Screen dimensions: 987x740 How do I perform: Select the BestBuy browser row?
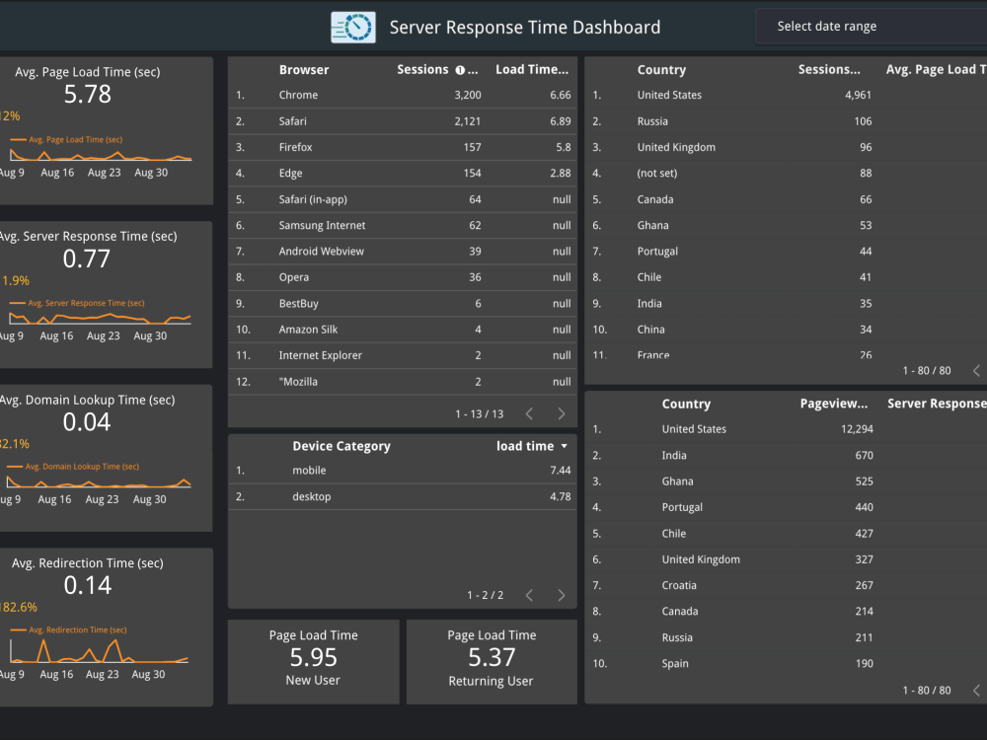(x=403, y=303)
